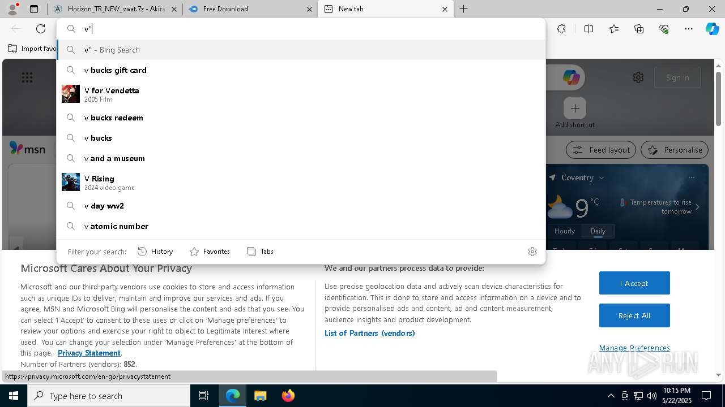The width and height of the screenshot is (725, 407).
Task: Select the v'' Bing Search suggestion
Action: point(301,50)
